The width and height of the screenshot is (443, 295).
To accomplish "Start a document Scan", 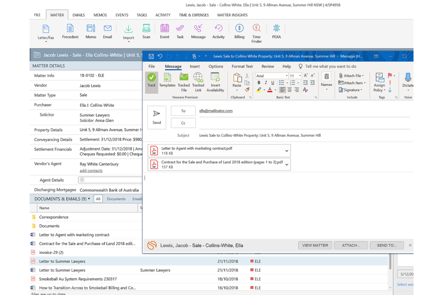I will coord(146,31).
